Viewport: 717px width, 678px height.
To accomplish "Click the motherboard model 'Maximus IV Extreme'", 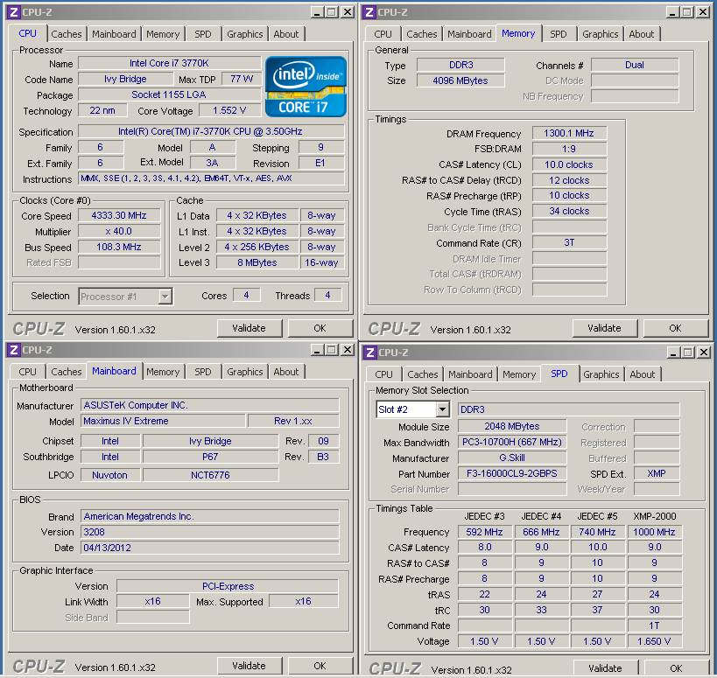I will (163, 421).
